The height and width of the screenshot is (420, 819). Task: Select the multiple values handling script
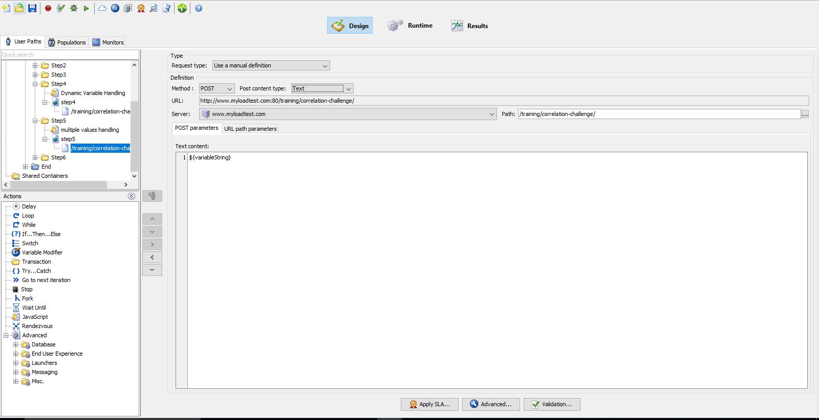coord(90,130)
